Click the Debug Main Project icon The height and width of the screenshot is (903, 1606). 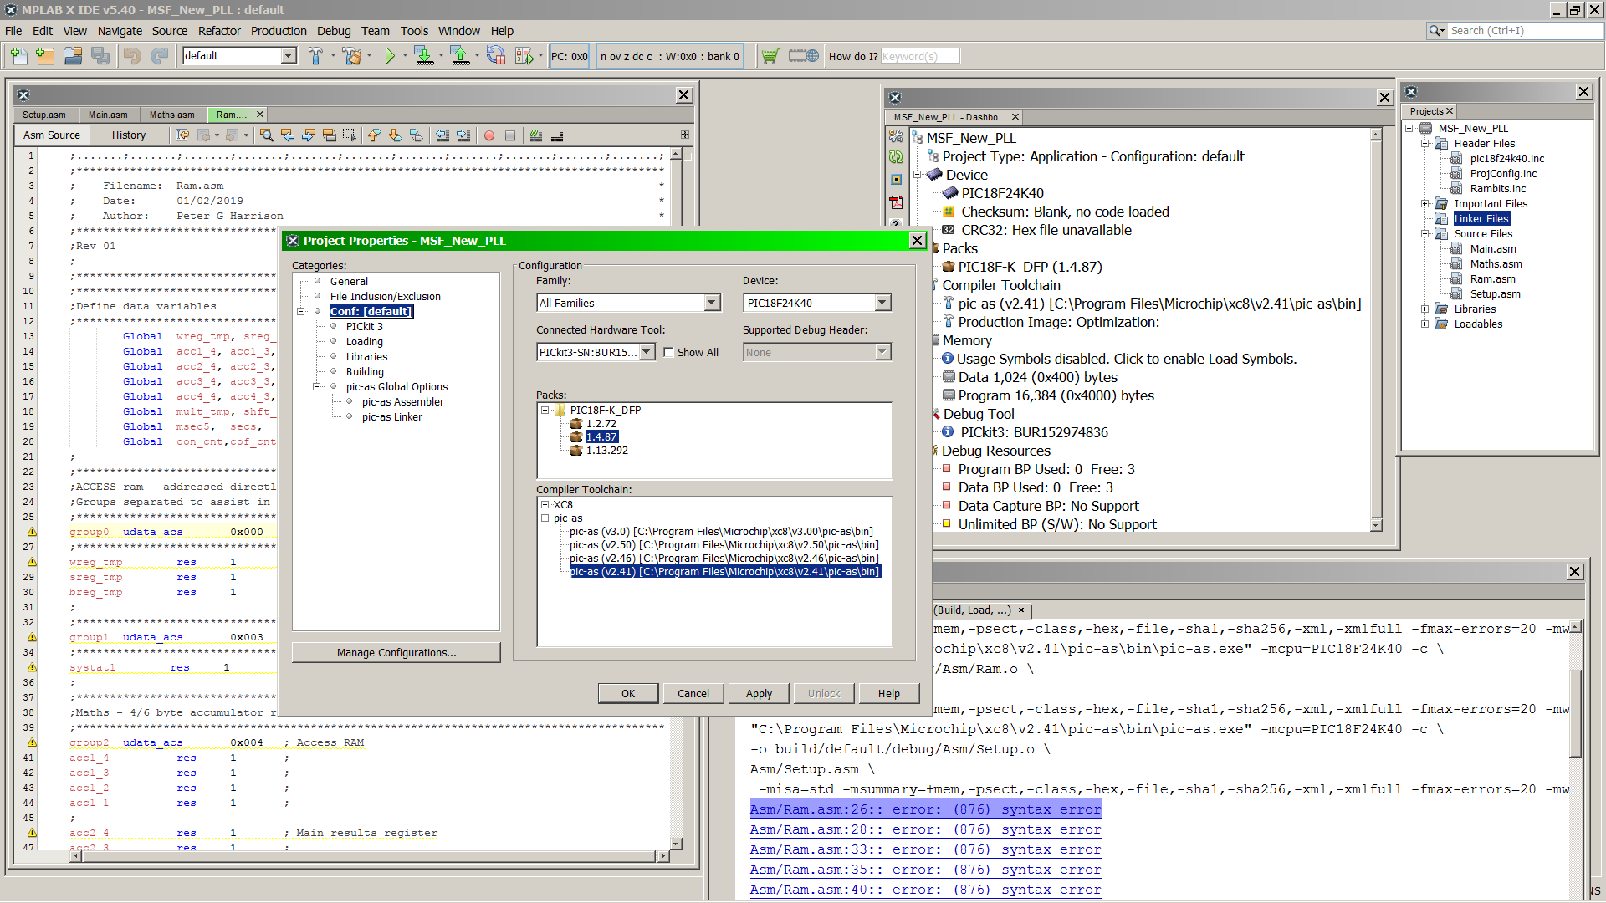tap(524, 56)
